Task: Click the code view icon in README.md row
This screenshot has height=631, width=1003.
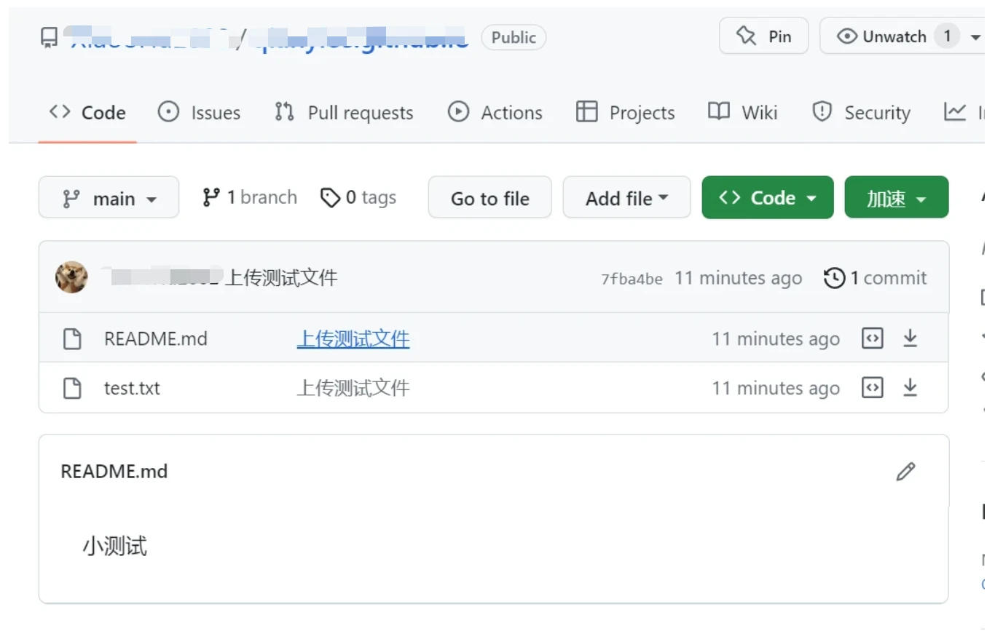Action: [x=872, y=338]
